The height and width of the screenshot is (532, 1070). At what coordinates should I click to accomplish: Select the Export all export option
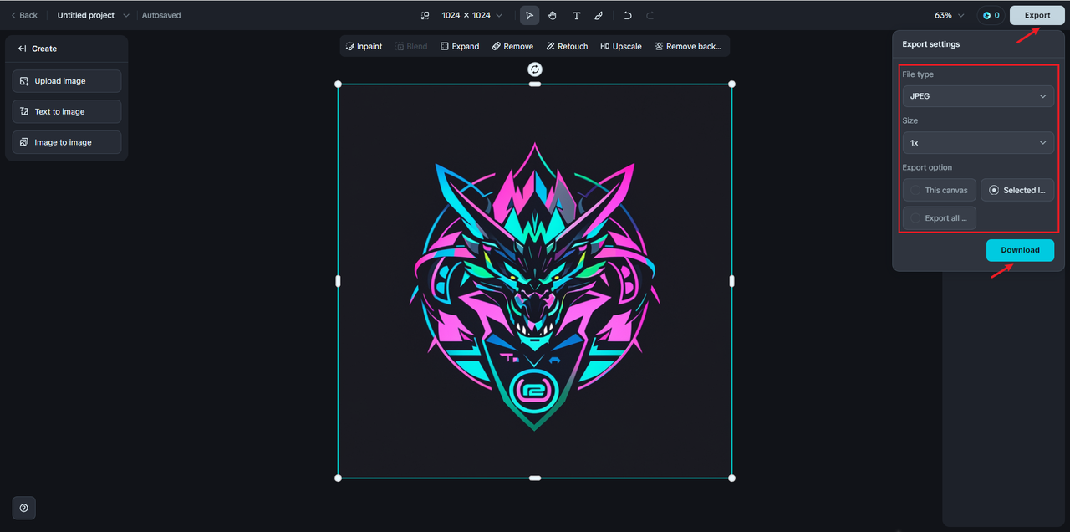[940, 218]
